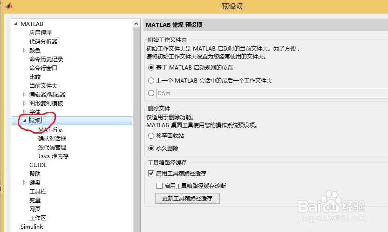Select 变量 tree item
388x232 pixels.
point(35,200)
